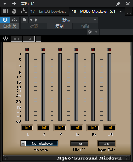
Task: Go to the previous preset
Action: [x=31, y=20]
